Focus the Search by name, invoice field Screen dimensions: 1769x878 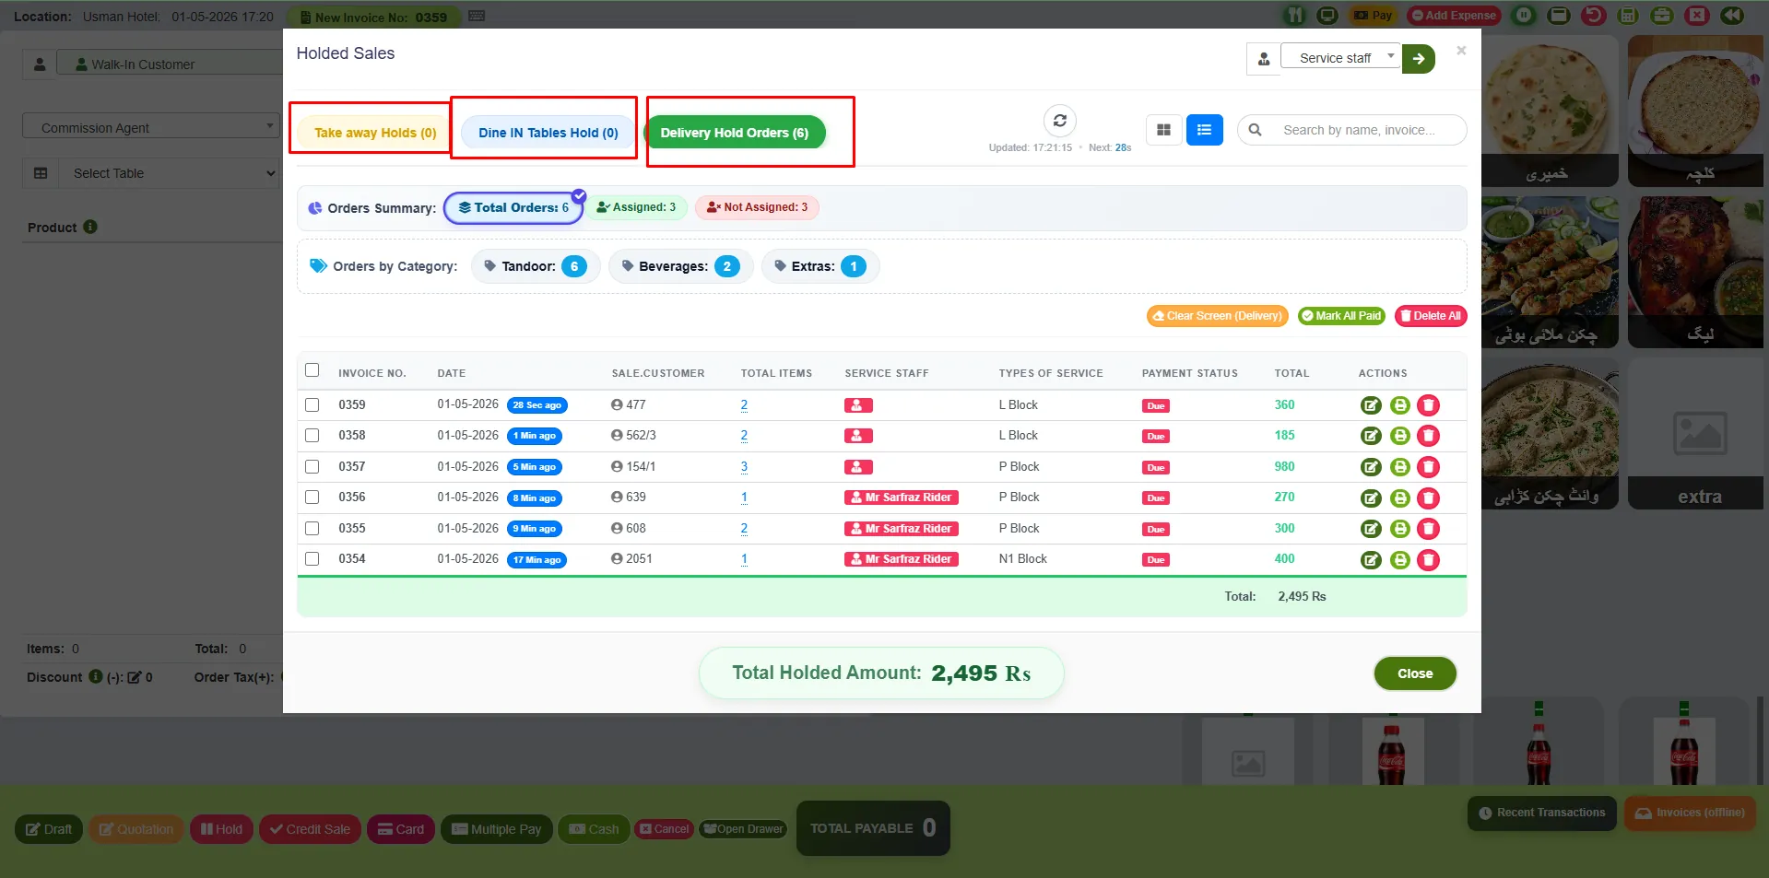click(1351, 130)
